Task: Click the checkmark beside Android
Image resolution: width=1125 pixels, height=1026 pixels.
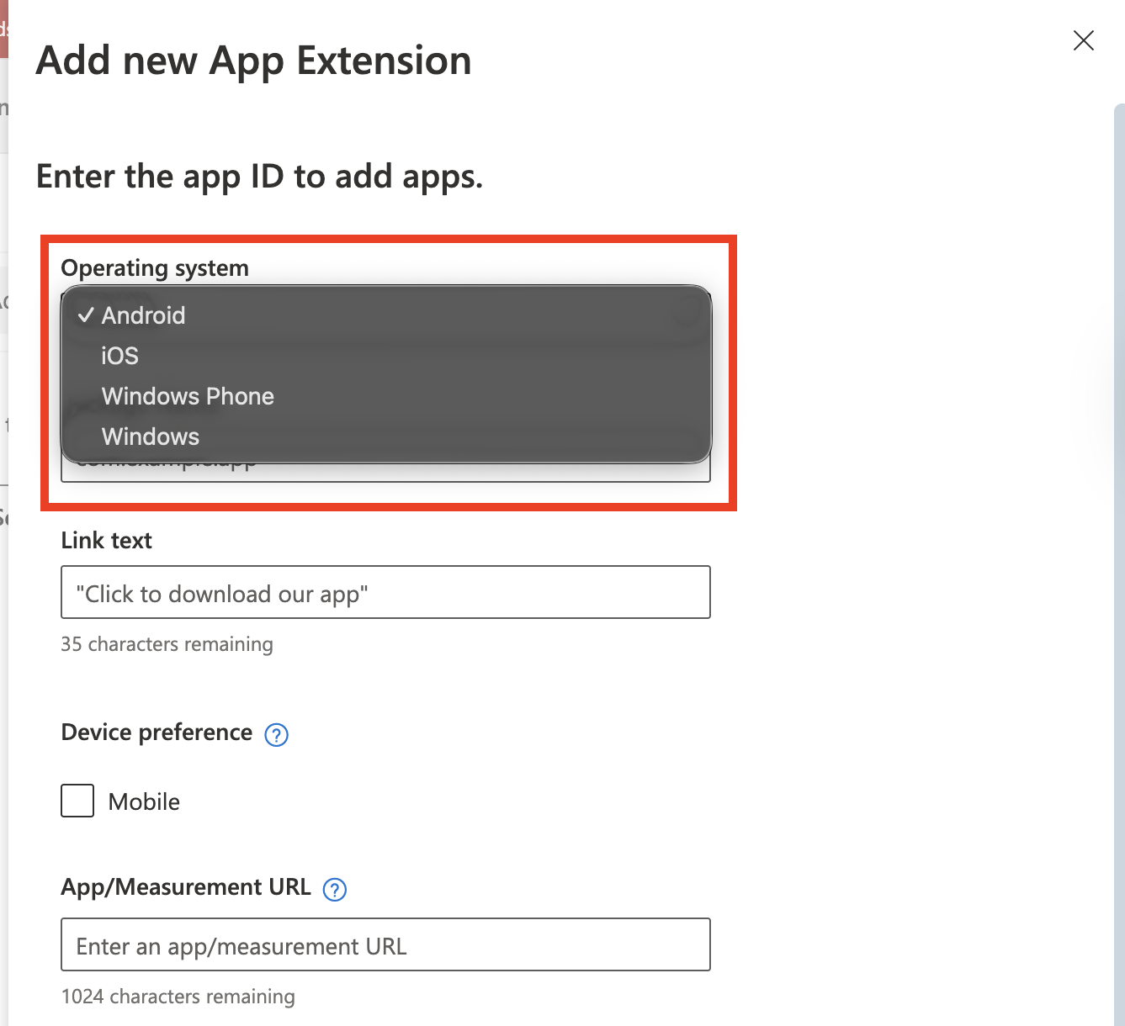Action: pos(85,315)
